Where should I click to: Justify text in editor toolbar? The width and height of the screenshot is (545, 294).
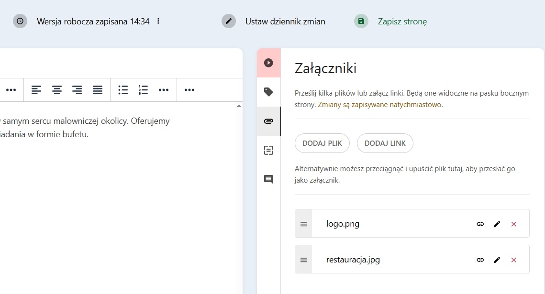[x=98, y=90]
